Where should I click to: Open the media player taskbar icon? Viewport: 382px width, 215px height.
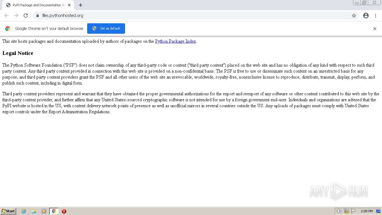click(x=44, y=211)
